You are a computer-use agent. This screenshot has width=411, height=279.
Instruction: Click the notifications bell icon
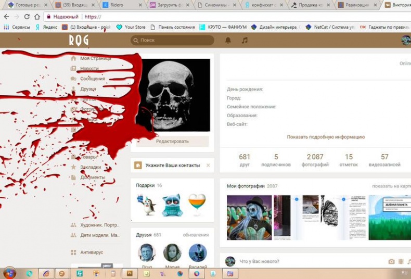tap(228, 40)
